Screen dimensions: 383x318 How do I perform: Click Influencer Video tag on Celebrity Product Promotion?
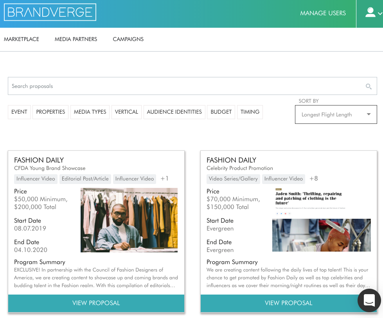pos(284,179)
